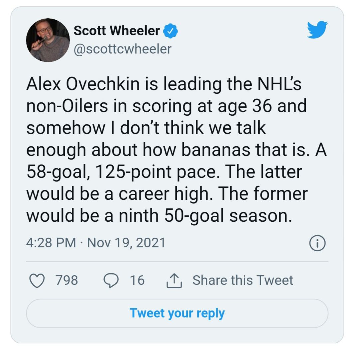Click the 16 replies count

point(137,280)
